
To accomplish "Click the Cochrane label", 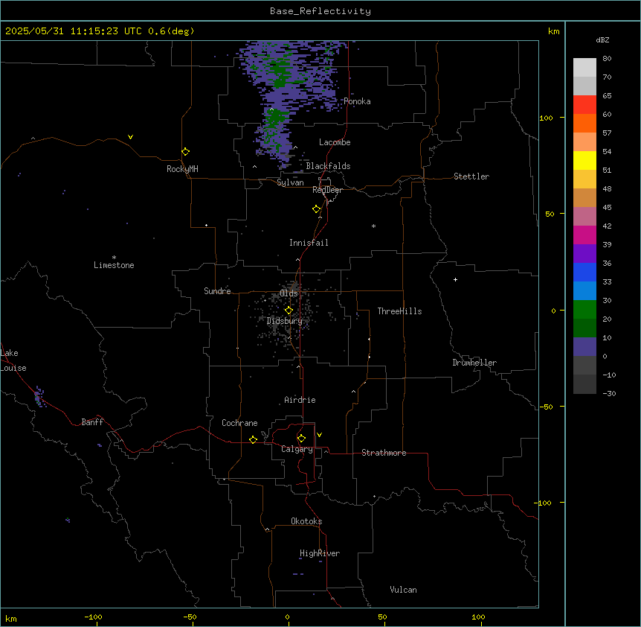I will [239, 423].
